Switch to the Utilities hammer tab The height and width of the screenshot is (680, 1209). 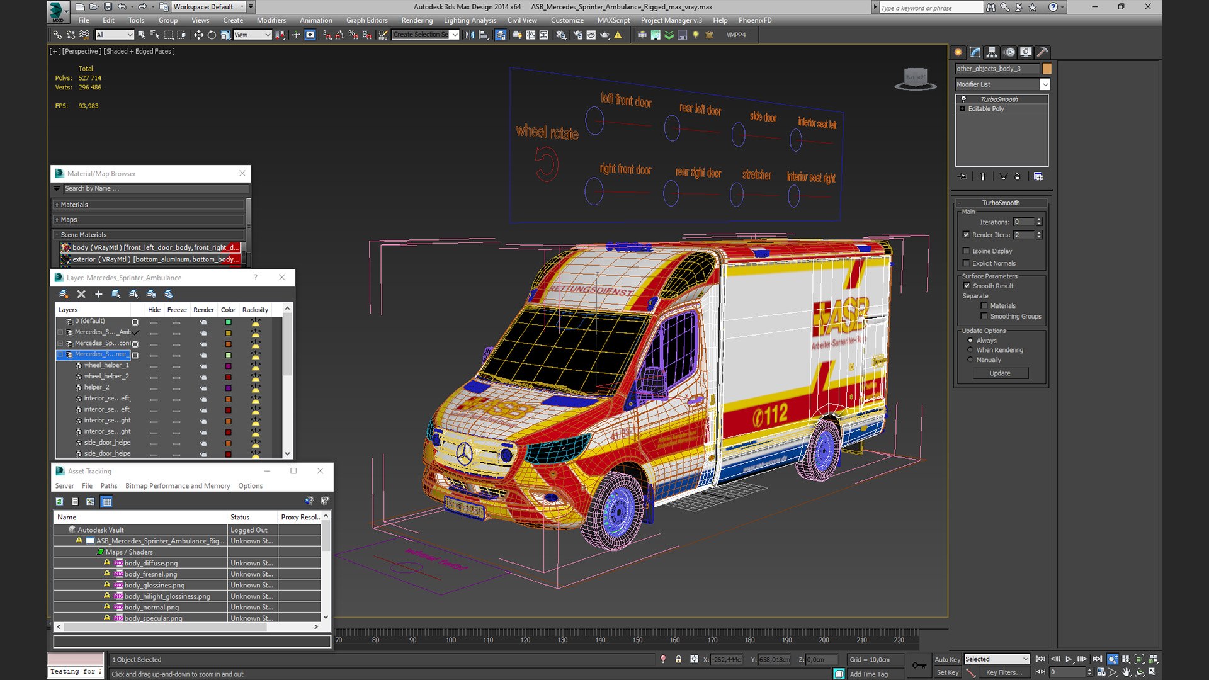pos(1042,52)
